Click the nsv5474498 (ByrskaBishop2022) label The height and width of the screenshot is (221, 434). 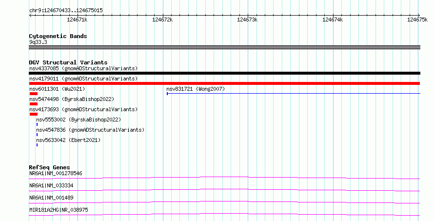pyautogui.click(x=72, y=99)
